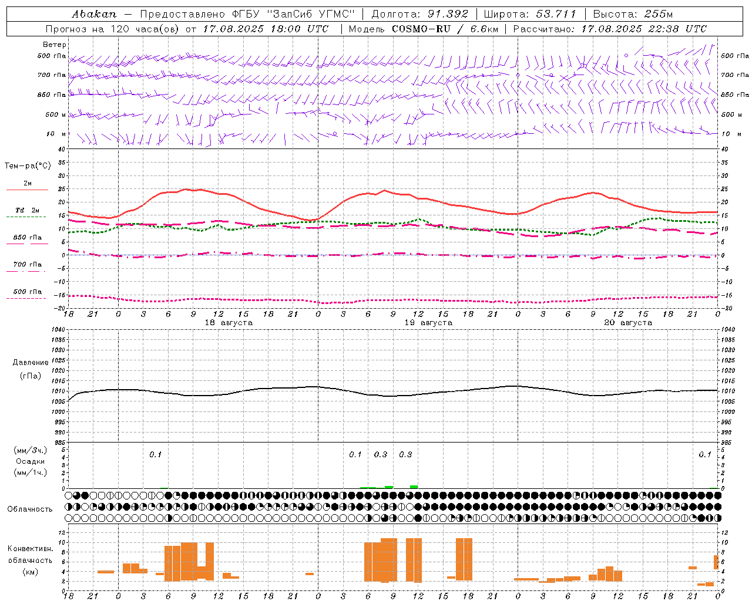Click the "Конвективн." convective cloud label
The height and width of the screenshot is (601, 752).
[31, 549]
